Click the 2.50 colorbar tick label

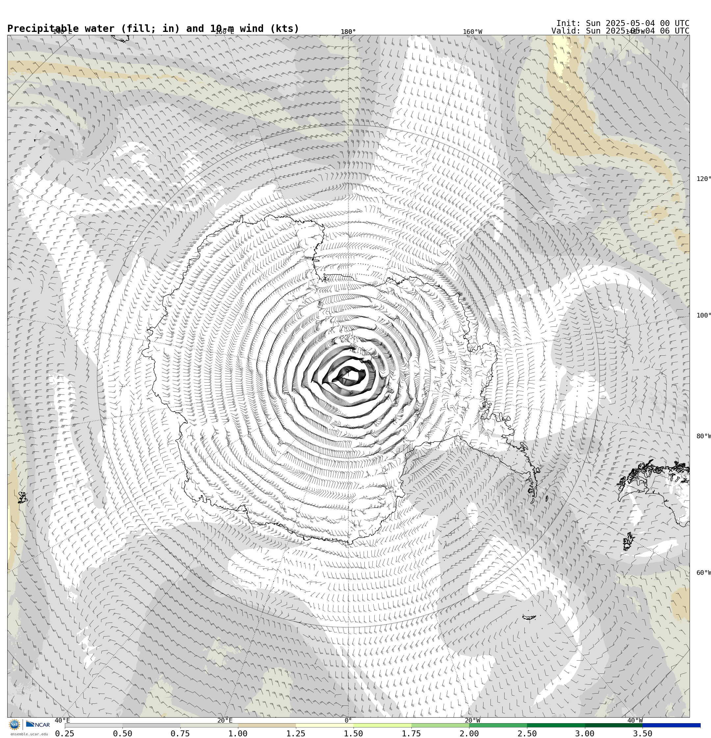tap(527, 733)
